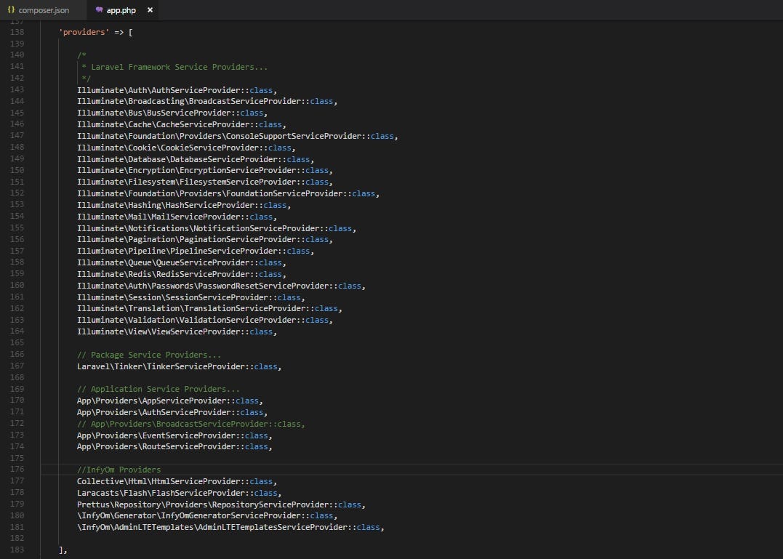Click the SessionServiceProvider line
Image resolution: width=783 pixels, height=559 pixels.
coord(190,297)
